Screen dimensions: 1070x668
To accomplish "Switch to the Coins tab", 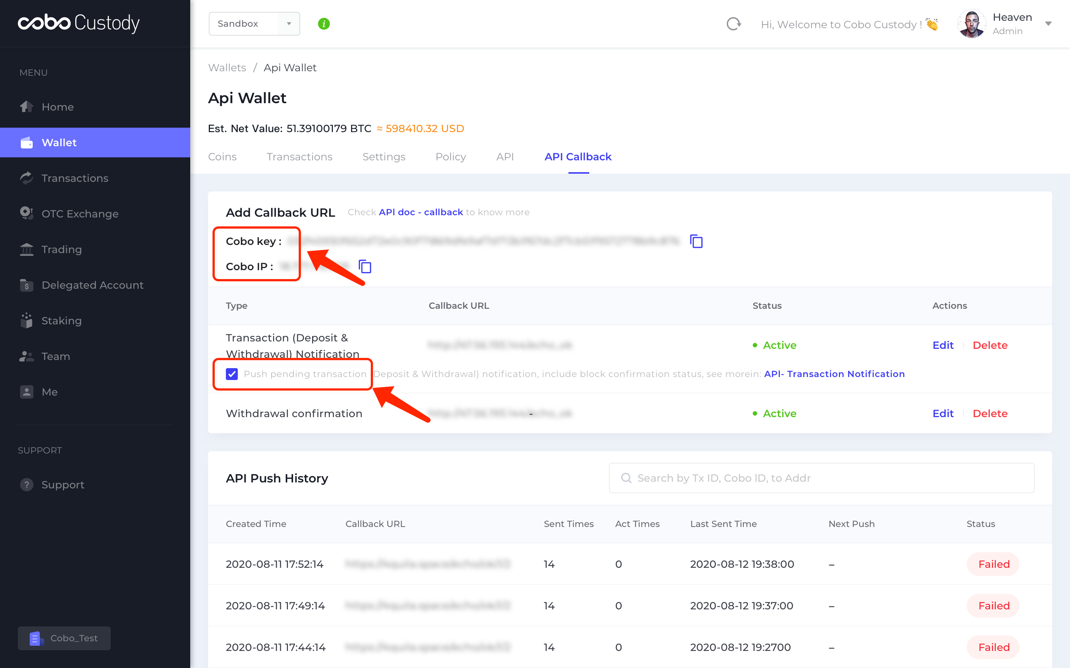I will [x=222, y=157].
